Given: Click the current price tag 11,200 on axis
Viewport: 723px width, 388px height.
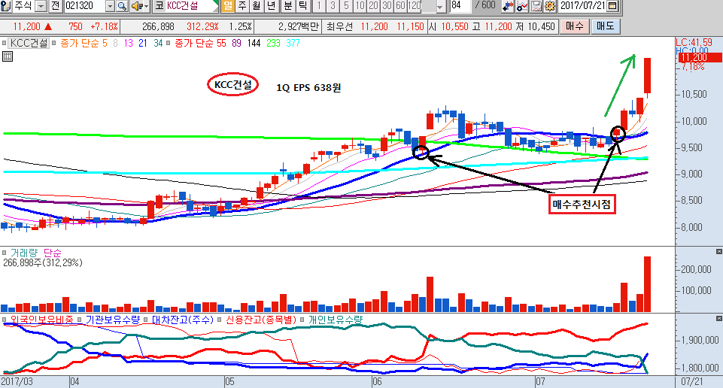Looking at the screenshot, I should (700, 58).
